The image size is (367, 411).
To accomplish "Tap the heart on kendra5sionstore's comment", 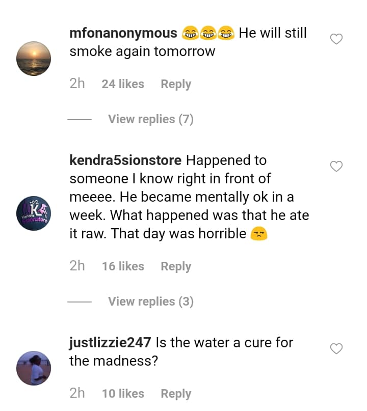I will pos(336,167).
